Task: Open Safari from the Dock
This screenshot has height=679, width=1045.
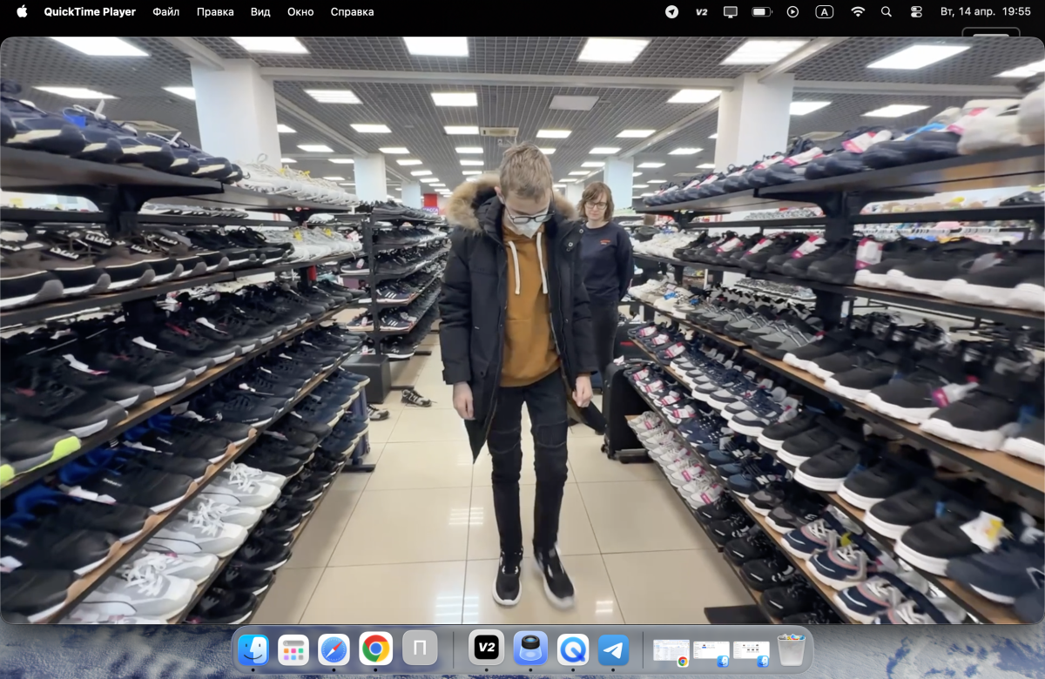Action: coord(334,649)
